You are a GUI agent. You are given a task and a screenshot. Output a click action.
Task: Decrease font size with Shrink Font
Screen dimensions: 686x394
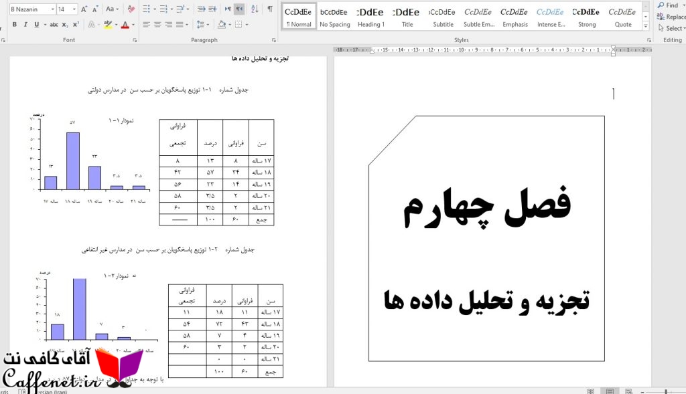pos(94,9)
